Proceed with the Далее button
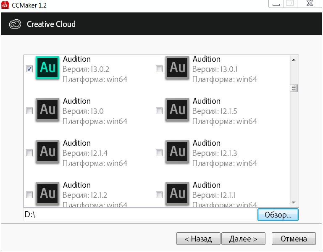The height and width of the screenshot is (252, 323). click(x=243, y=239)
